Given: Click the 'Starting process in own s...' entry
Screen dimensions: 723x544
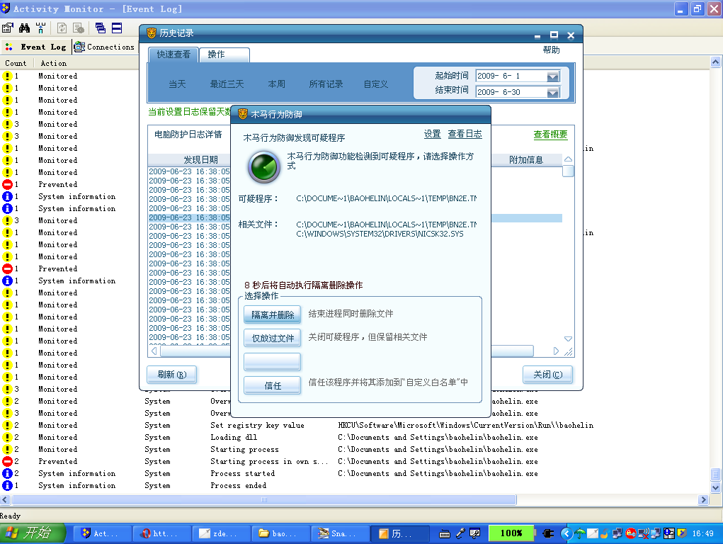Looking at the screenshot, I should (x=269, y=461).
